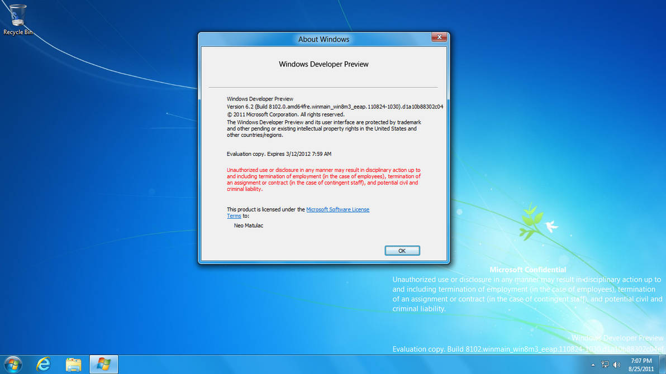Click the '© 2011 Microsoft Corporation' line

coord(286,114)
